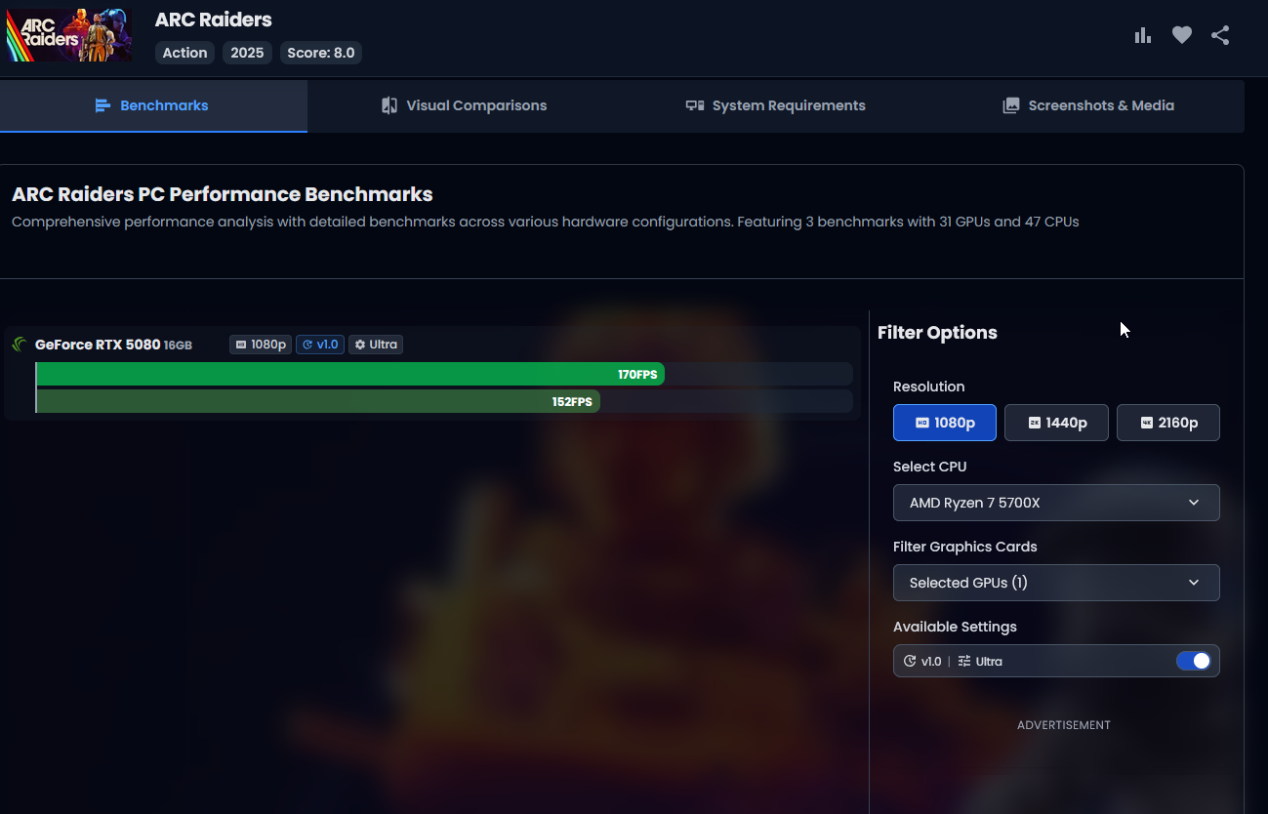Click the Action genre tag
This screenshot has height=814, width=1268.
point(184,53)
